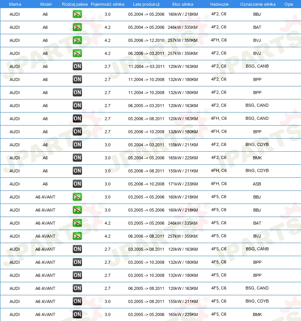Select the date range 06.2006 -> 08.2011

(x=146, y=236)
